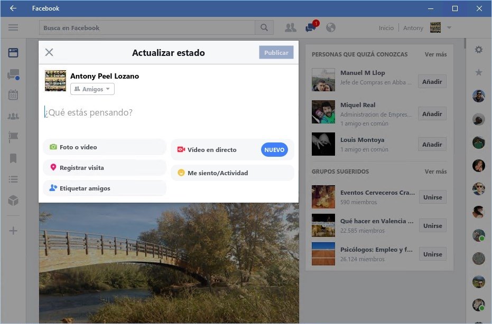Open friend requests icon

click(291, 27)
